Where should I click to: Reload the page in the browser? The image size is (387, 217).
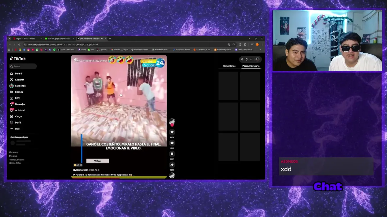19,45
